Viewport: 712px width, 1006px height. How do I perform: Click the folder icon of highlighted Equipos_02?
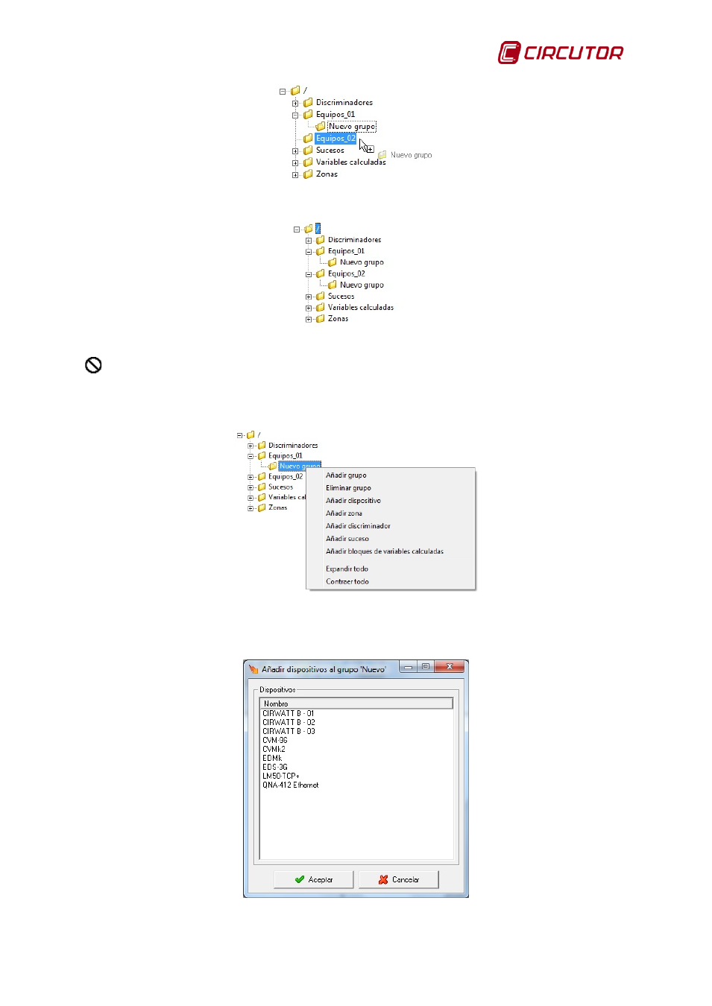click(308, 139)
